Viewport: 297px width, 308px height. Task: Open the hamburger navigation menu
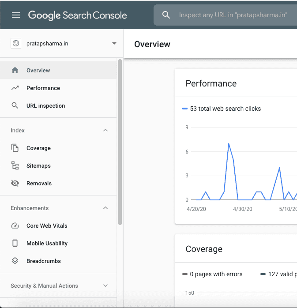point(16,15)
